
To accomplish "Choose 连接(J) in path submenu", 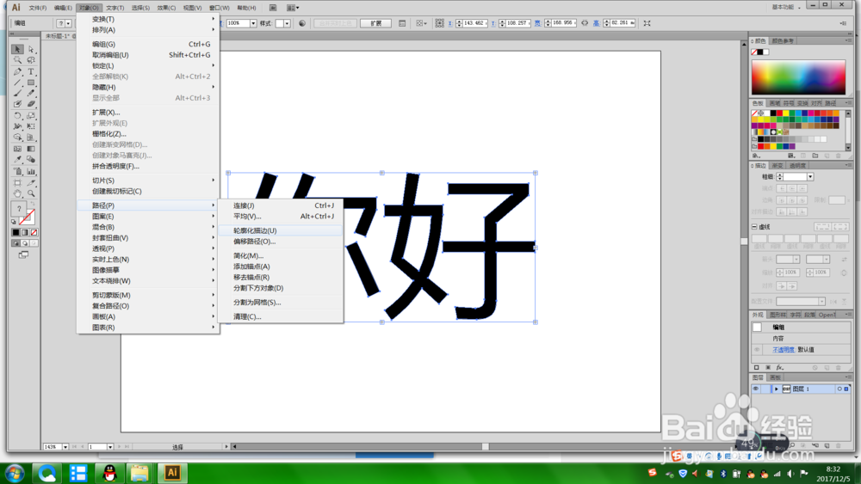I will (281, 205).
